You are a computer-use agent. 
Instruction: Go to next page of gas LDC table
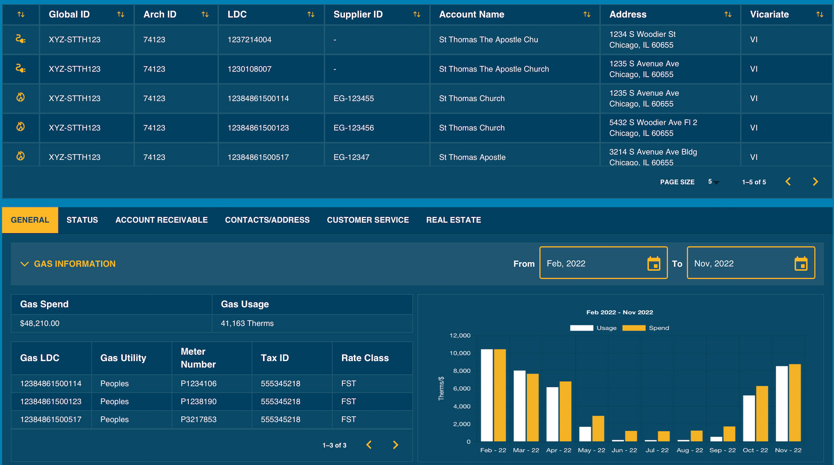(395, 445)
